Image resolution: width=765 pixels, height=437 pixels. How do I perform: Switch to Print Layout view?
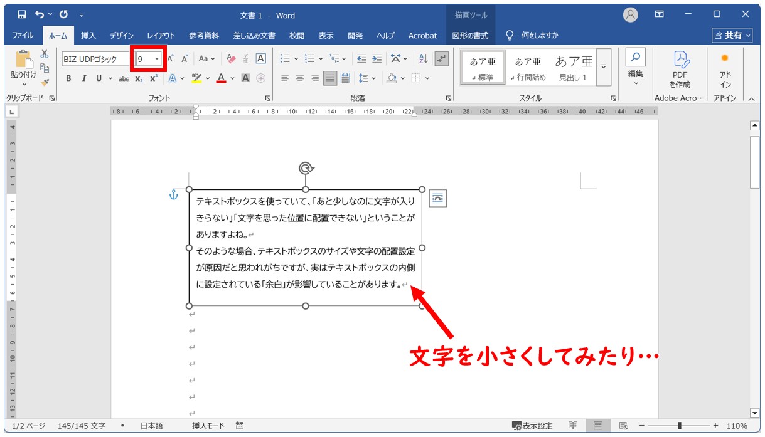pyautogui.click(x=598, y=426)
